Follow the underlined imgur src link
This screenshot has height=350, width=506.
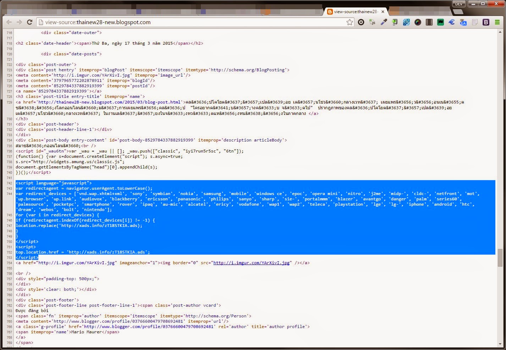251,263
